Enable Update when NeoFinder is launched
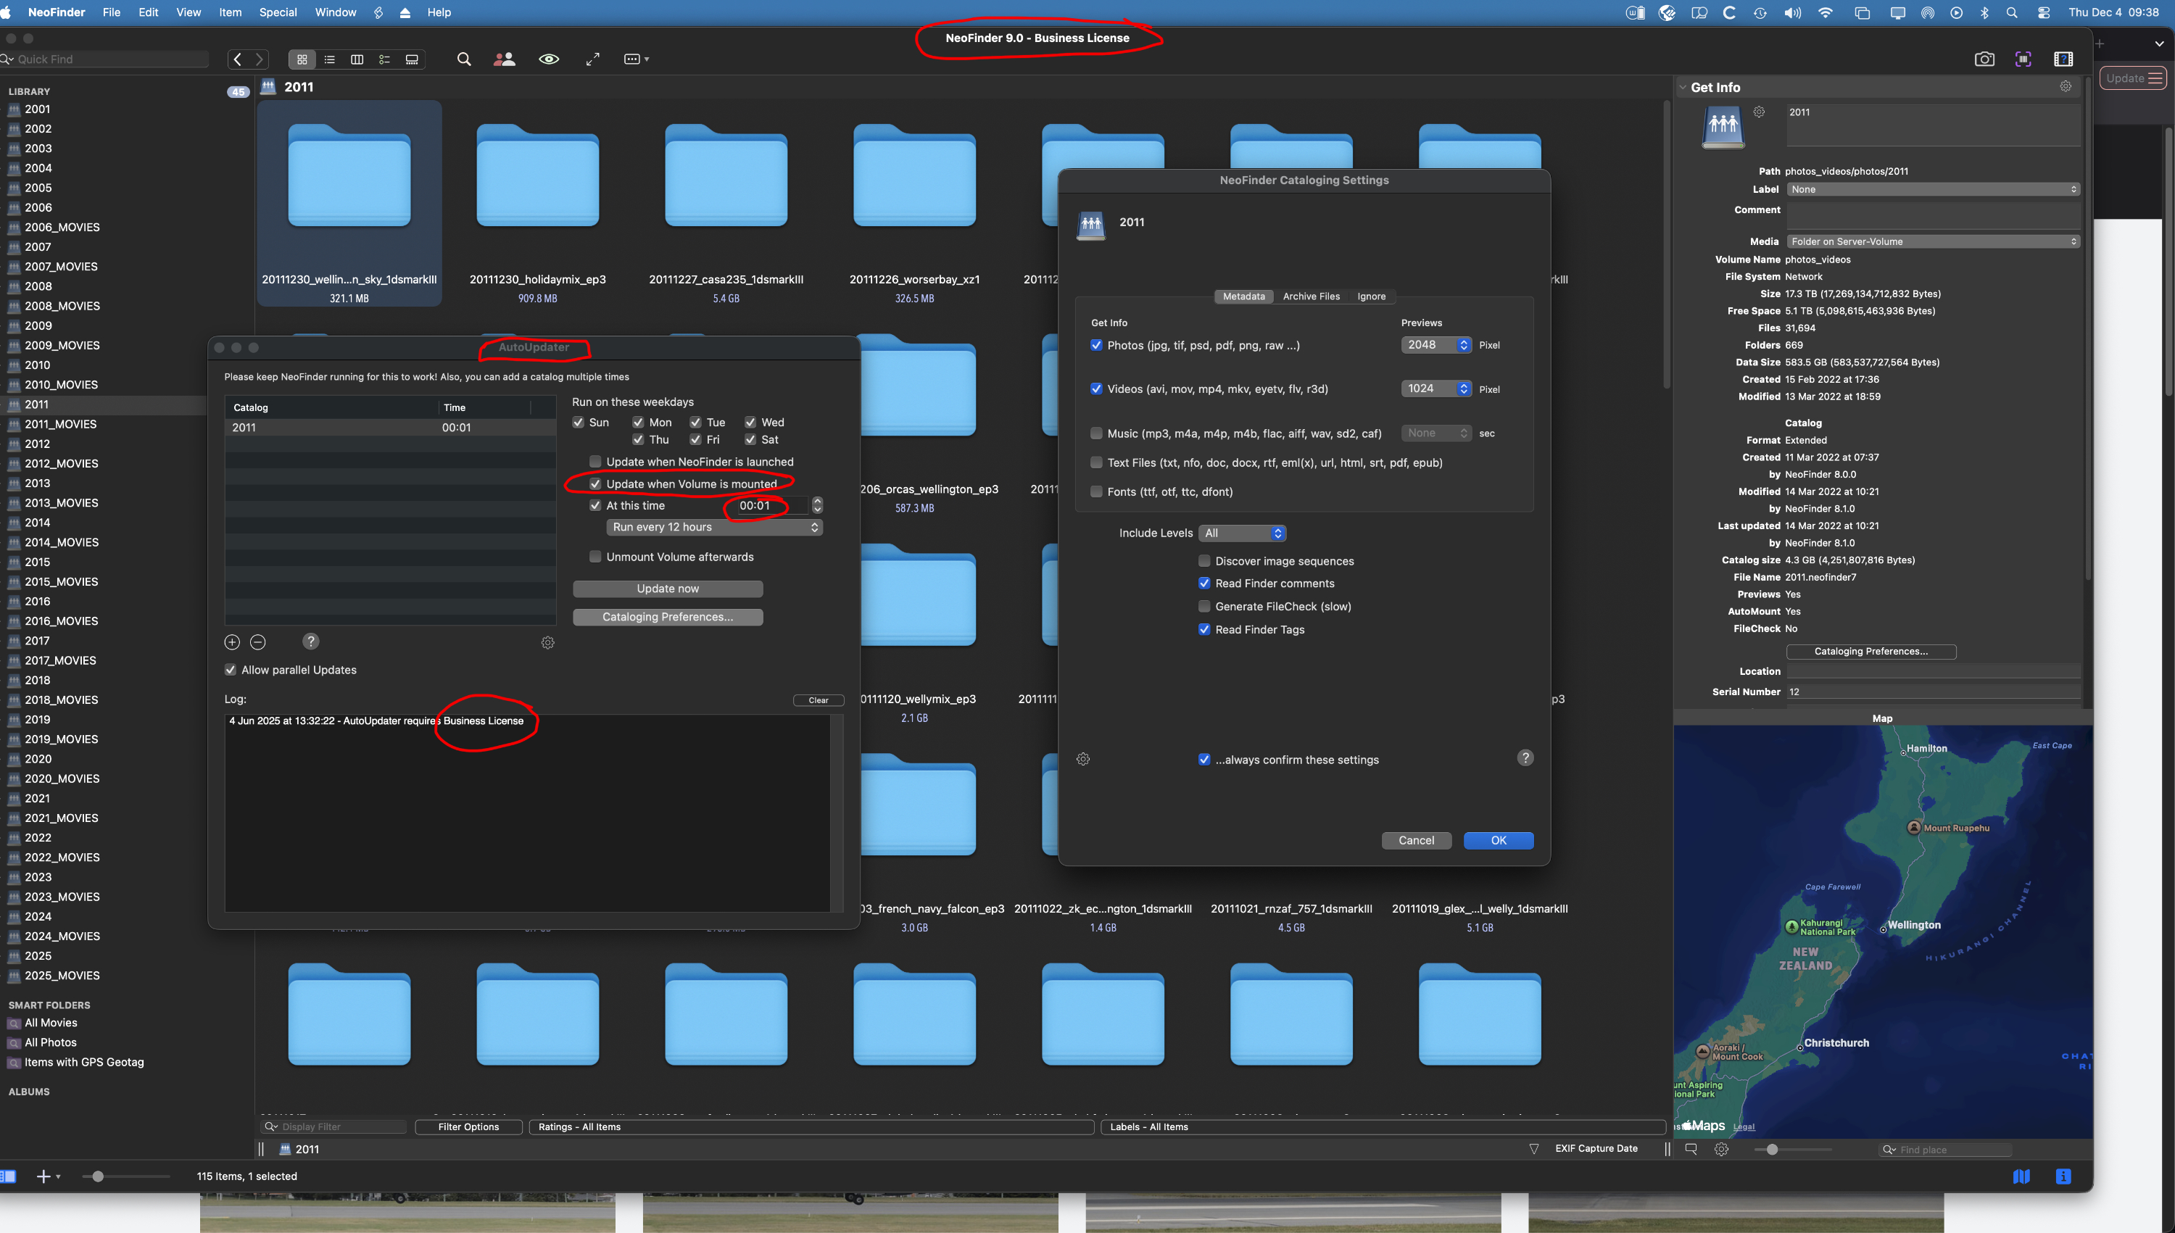This screenshot has width=2175, height=1233. 595,462
